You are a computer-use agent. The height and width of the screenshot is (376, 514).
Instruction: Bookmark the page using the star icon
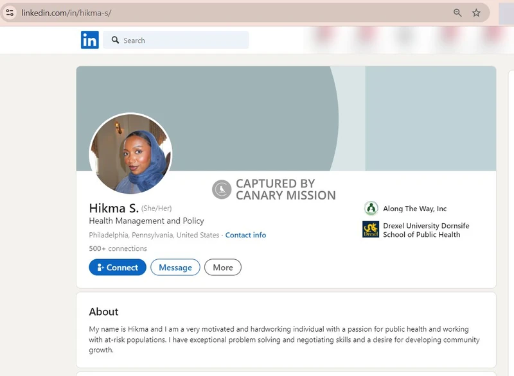pyautogui.click(x=477, y=12)
